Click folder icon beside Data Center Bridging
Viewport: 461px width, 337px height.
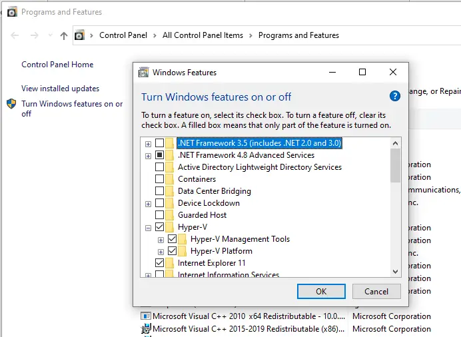[x=169, y=191]
